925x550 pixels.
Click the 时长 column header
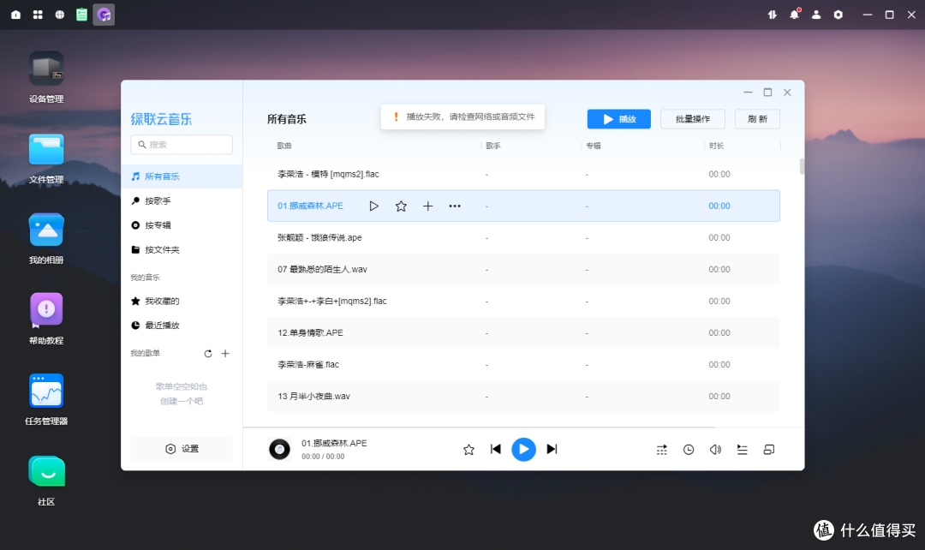tap(716, 146)
